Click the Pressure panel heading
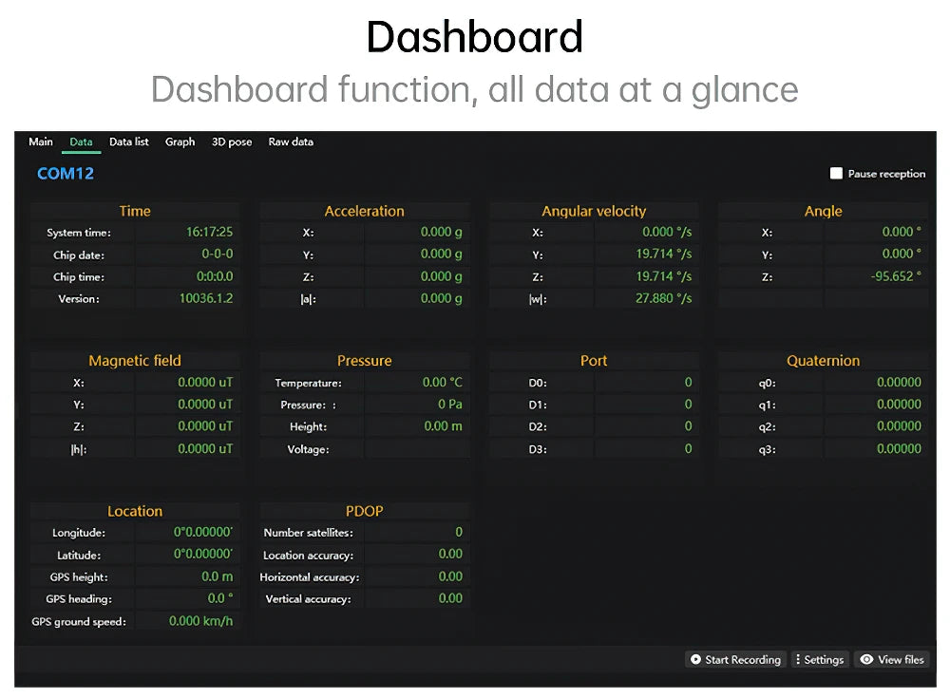 [364, 361]
